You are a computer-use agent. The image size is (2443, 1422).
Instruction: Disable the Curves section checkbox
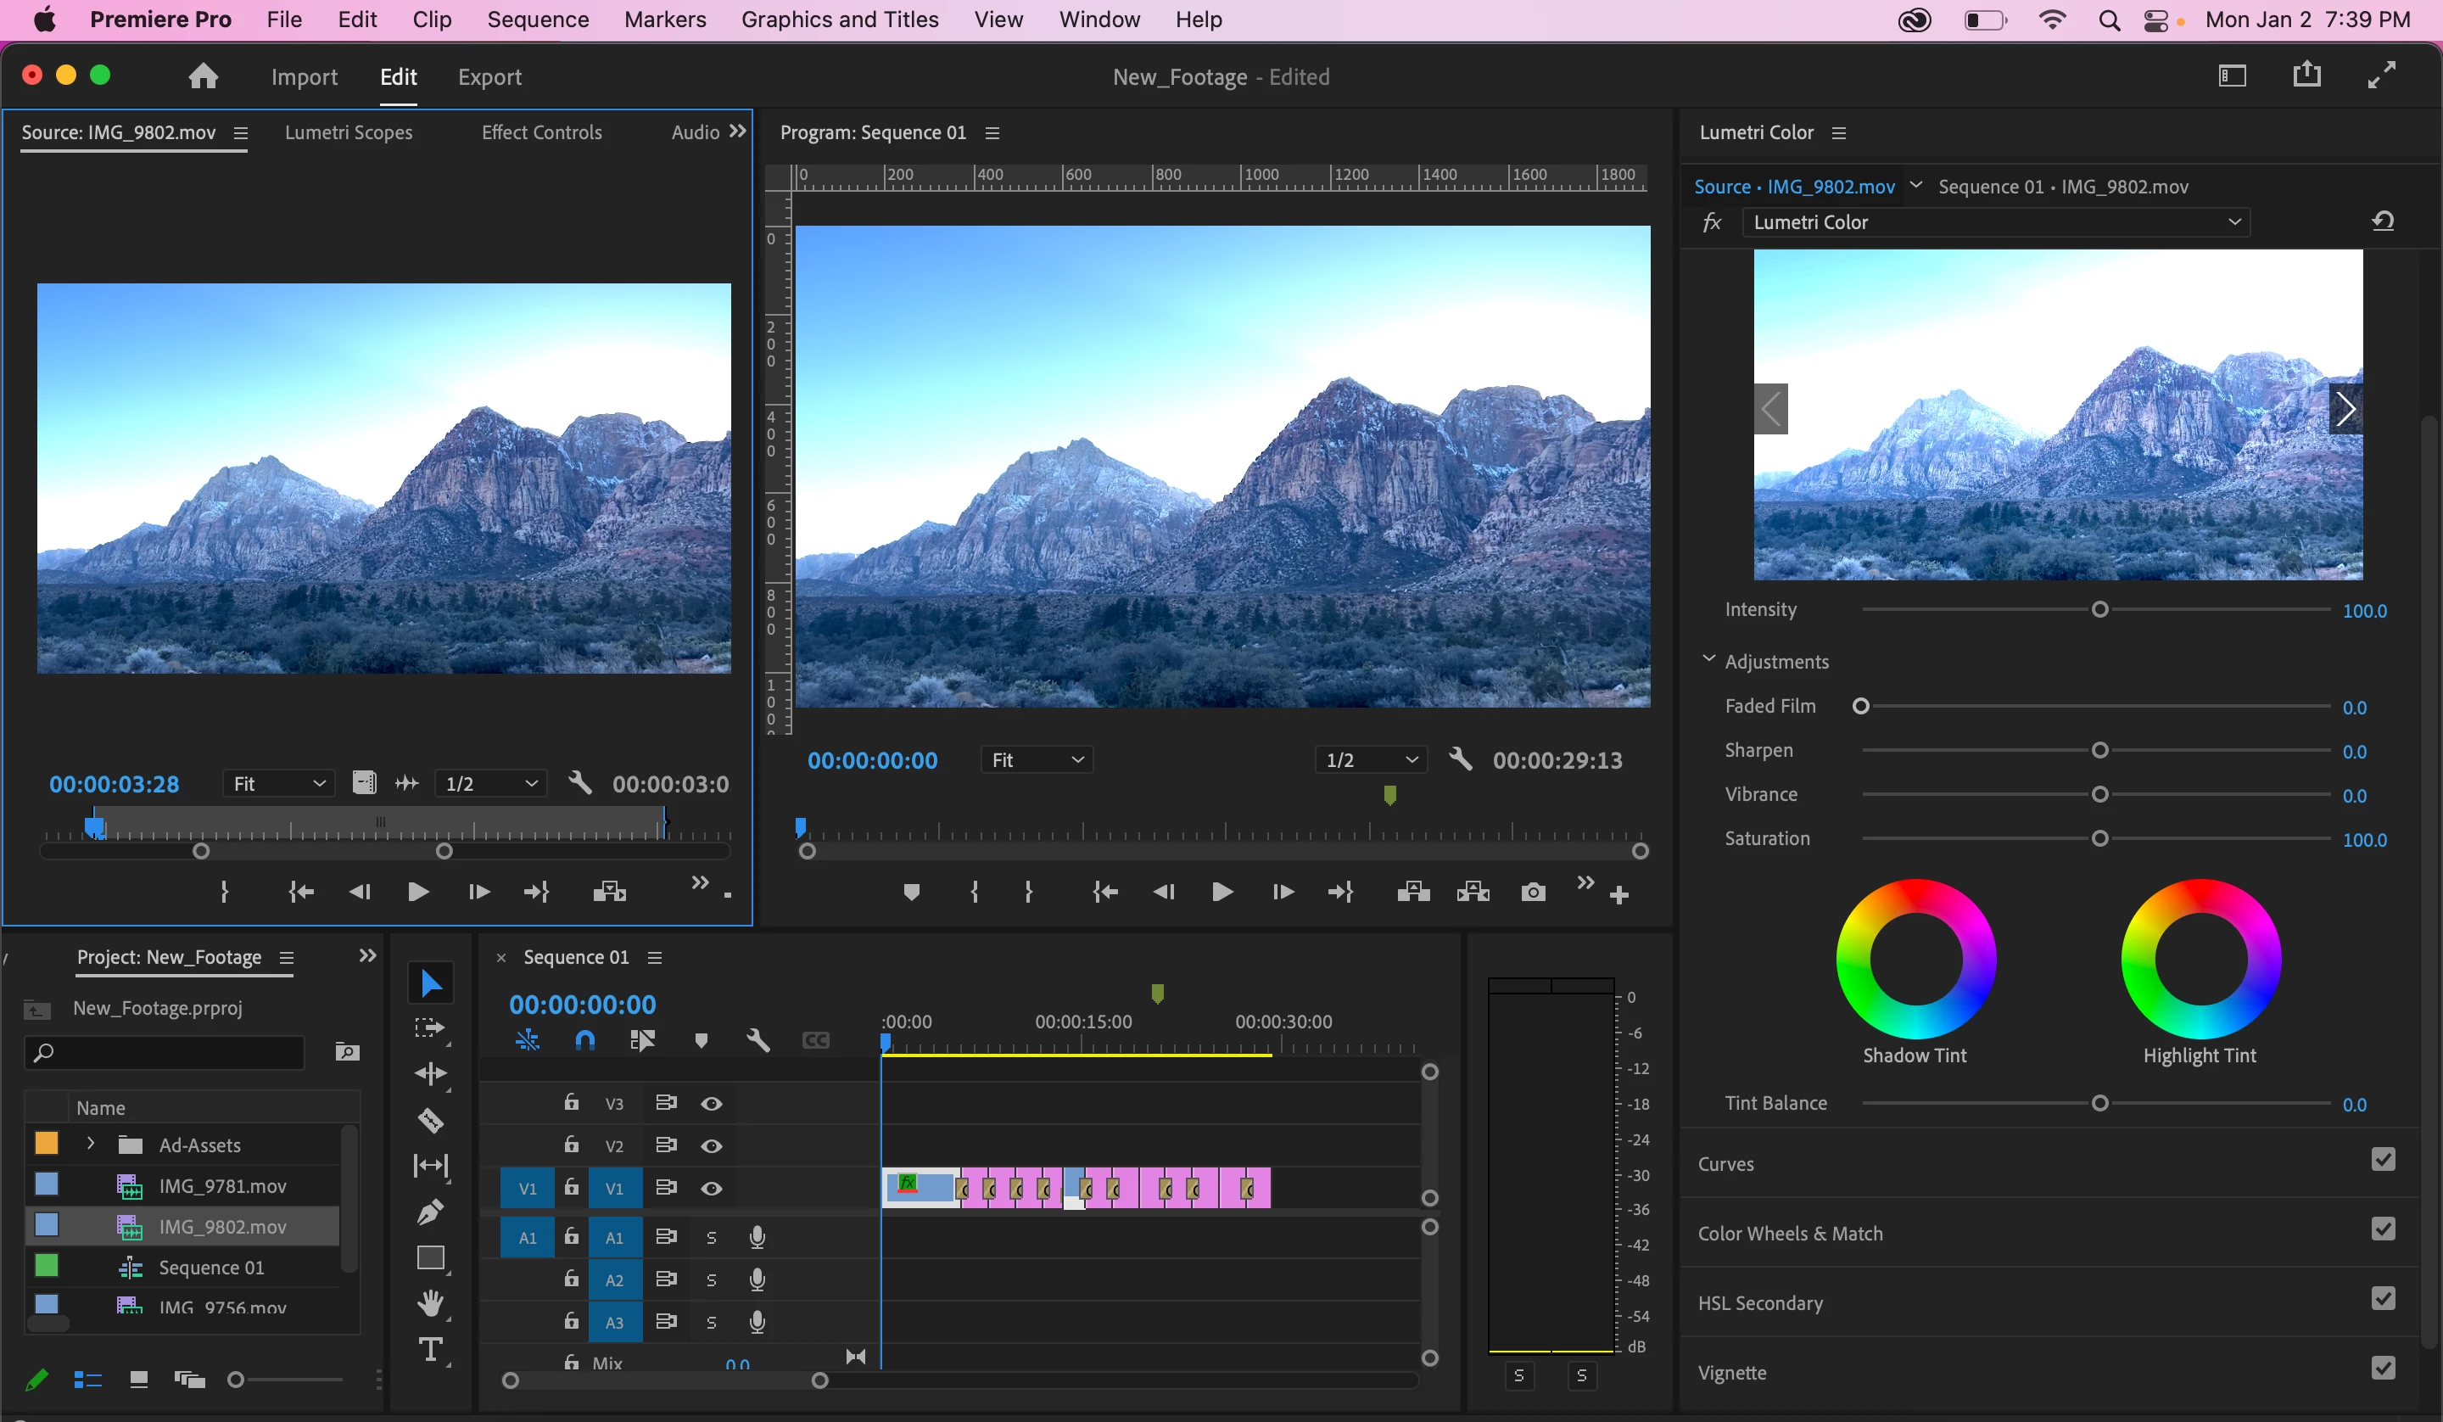(x=2383, y=1160)
